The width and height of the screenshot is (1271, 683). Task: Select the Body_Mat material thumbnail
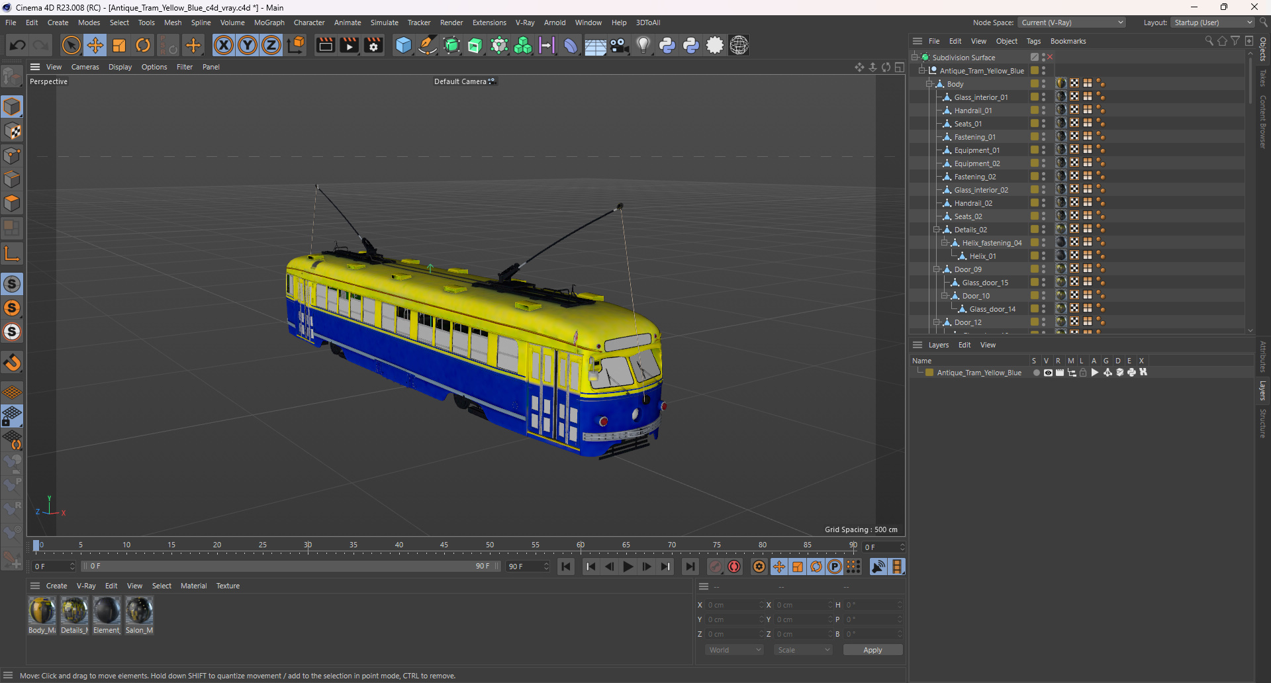(x=42, y=610)
